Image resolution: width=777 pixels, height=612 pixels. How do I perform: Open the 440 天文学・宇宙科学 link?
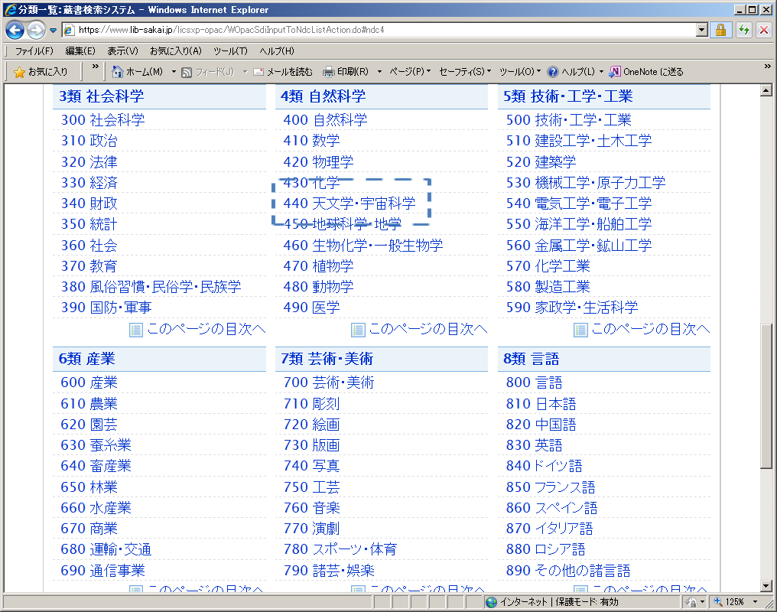pos(349,203)
